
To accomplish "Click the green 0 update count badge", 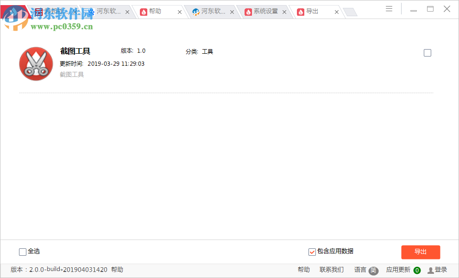I will [x=416, y=270].
